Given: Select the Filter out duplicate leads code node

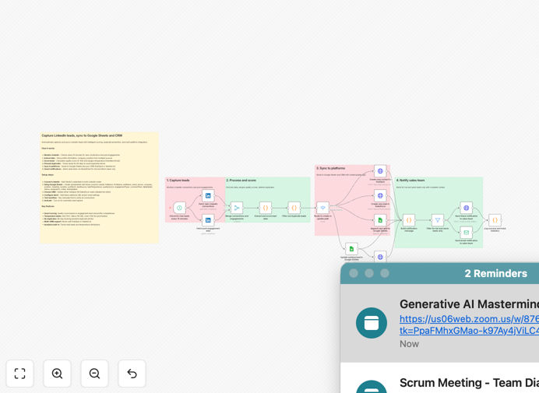Looking at the screenshot, I should coord(294,208).
